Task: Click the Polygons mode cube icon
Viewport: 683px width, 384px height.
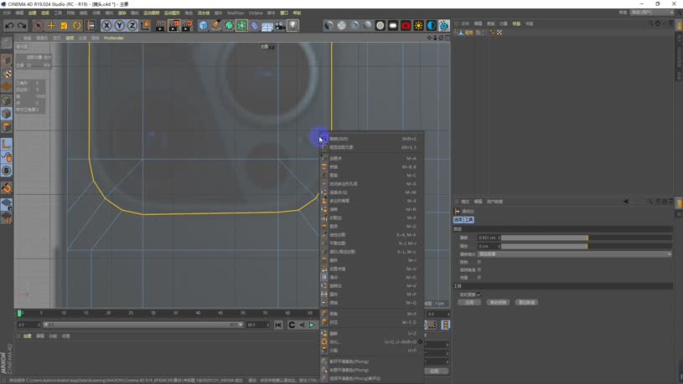Action: (7, 126)
